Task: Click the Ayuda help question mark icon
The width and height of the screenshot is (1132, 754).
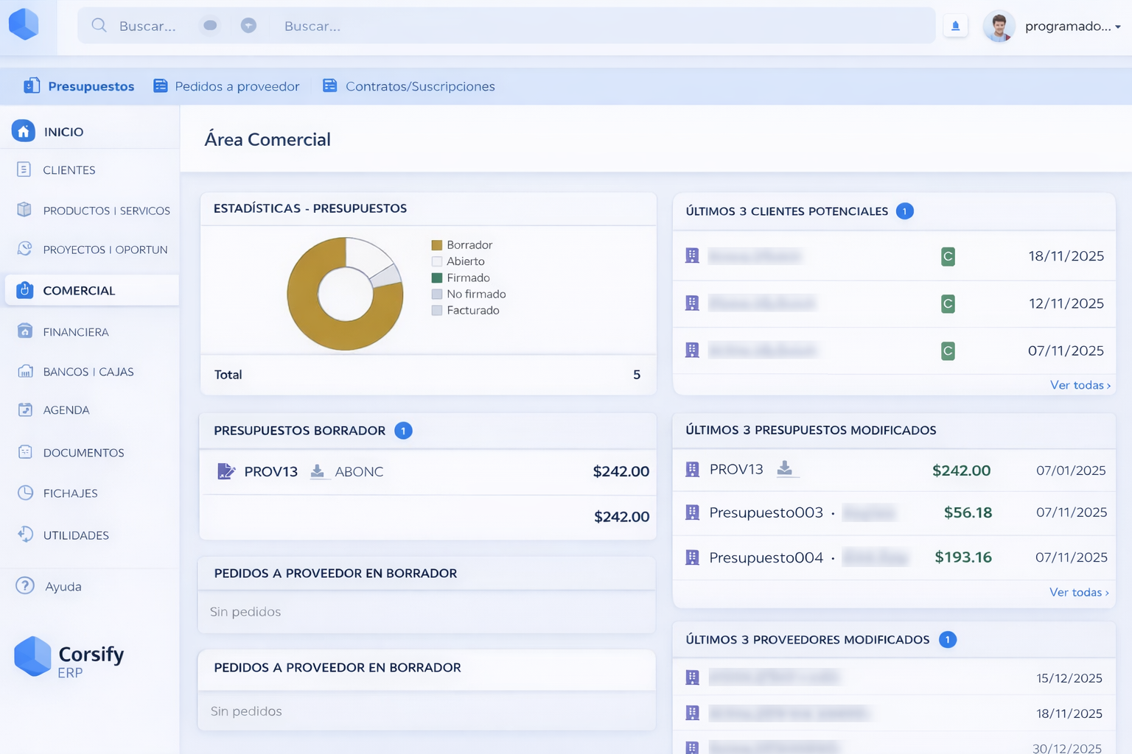Action: [25, 586]
